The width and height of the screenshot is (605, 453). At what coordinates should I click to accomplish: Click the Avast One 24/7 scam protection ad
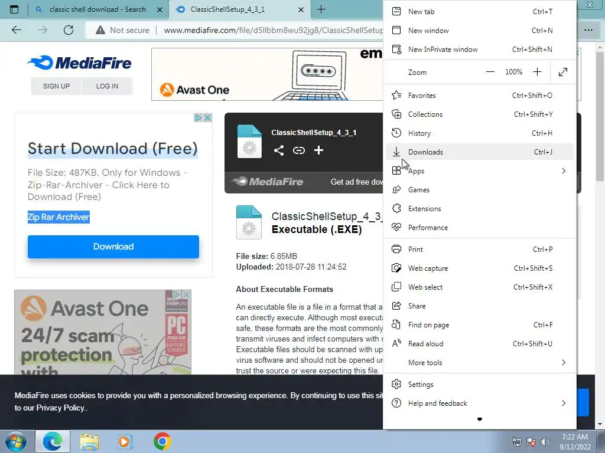pos(103,332)
